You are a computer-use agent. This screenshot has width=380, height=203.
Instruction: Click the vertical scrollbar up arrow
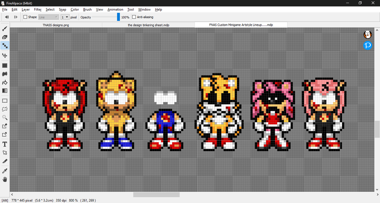point(377,30)
